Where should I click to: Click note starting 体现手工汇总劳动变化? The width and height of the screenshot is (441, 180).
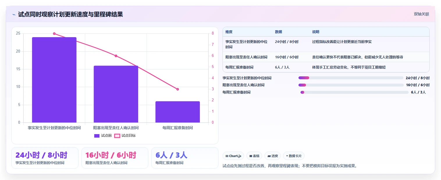[x=349, y=67]
